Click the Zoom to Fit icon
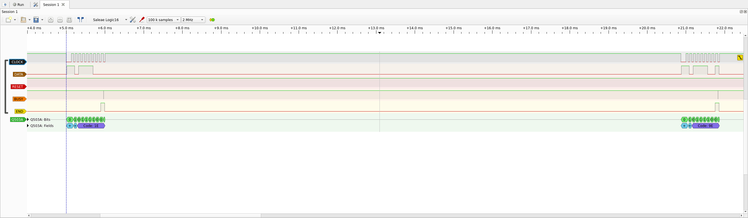Screen dimensions: 748x218 pos(69,20)
